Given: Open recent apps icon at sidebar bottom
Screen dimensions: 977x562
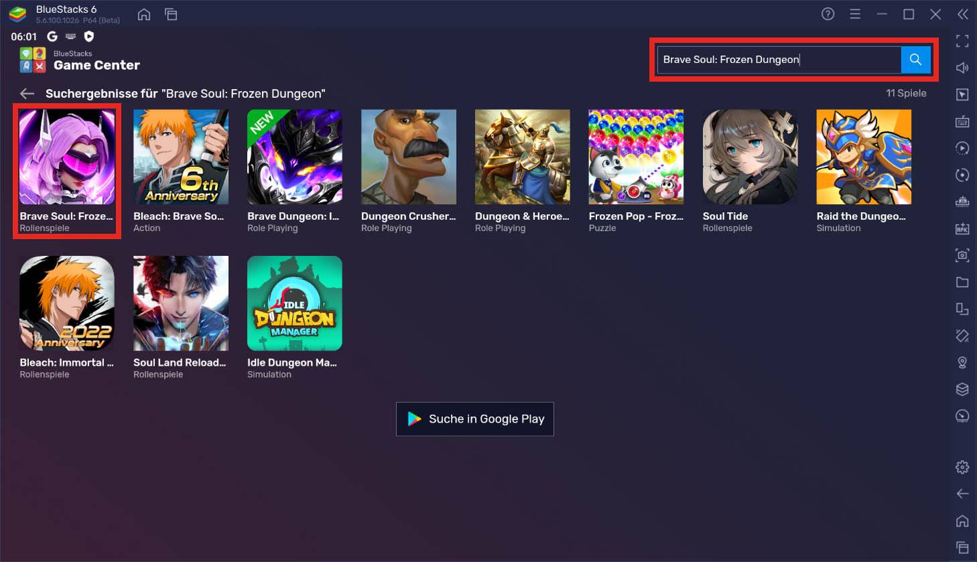Looking at the screenshot, I should point(962,547).
